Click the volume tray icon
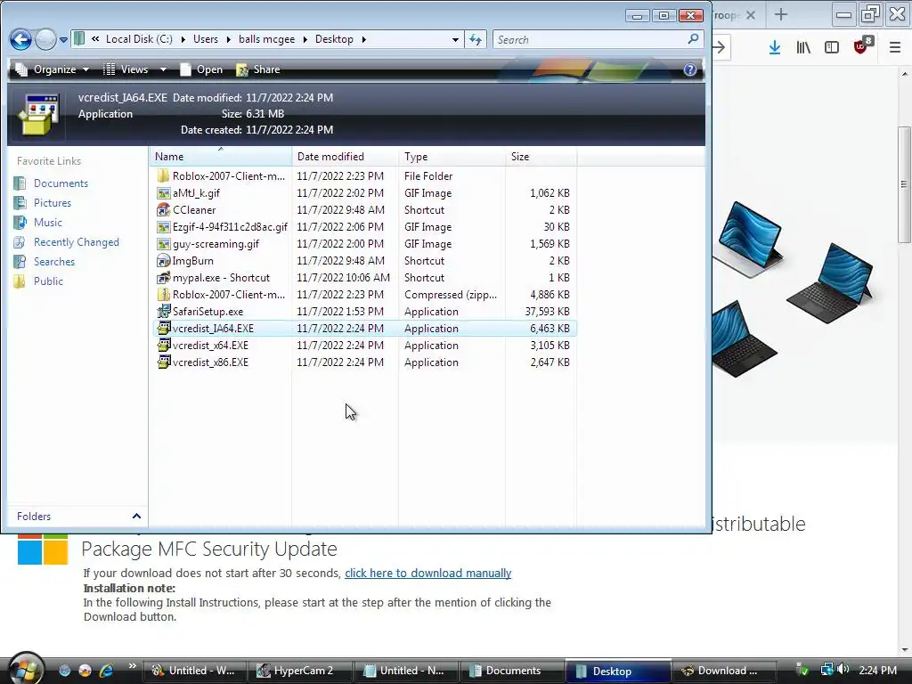The image size is (912, 684). coord(844,670)
